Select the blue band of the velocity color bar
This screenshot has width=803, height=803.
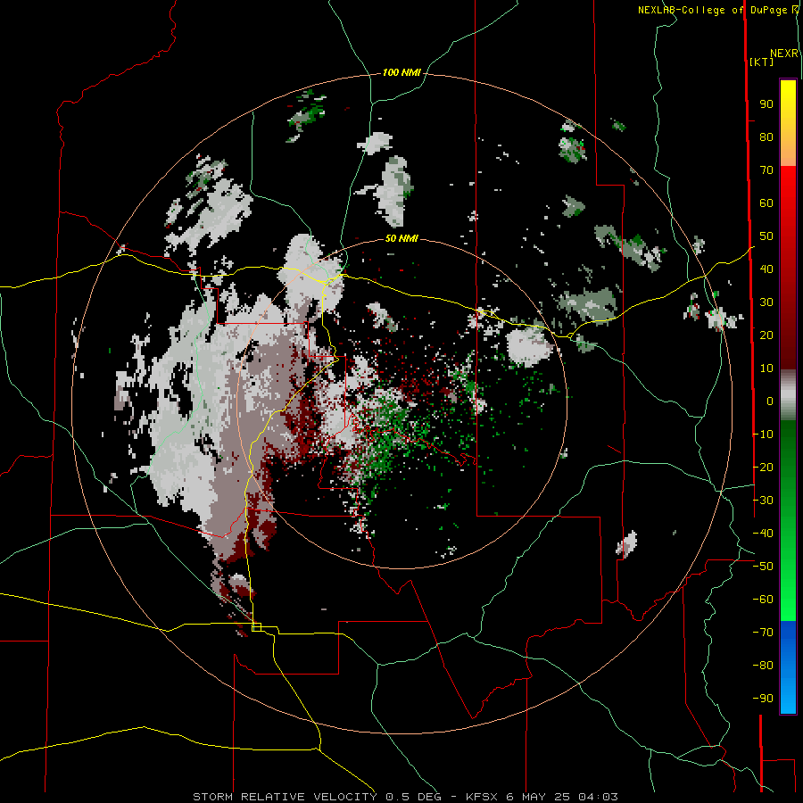coord(788,666)
